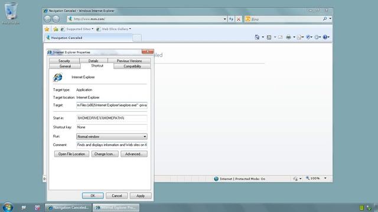Image resolution: width=378 pixels, height=212 pixels.
Task: Open the second pinned taskbar icon
Action: 24,207
